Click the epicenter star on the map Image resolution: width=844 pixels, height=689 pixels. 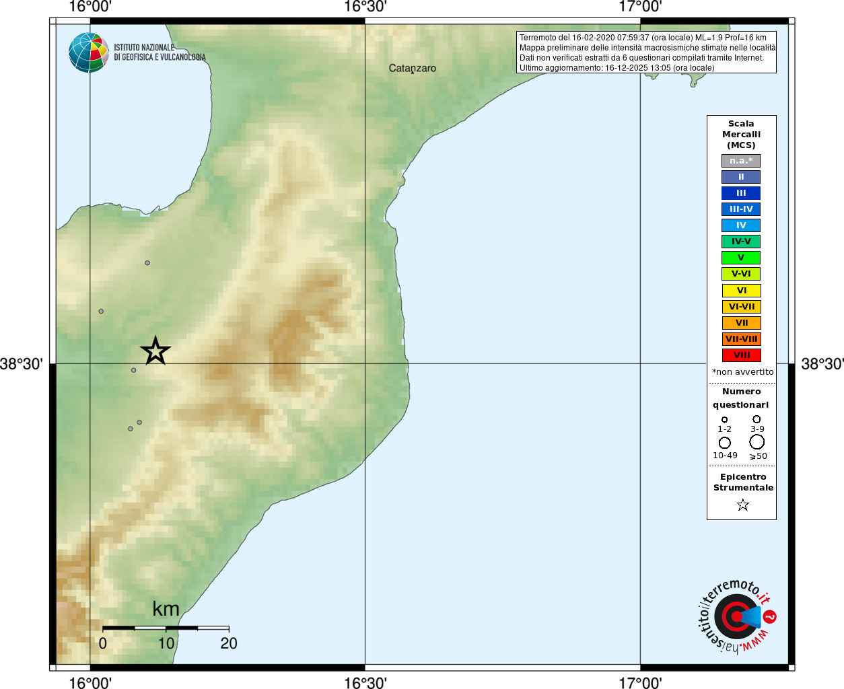(155, 351)
